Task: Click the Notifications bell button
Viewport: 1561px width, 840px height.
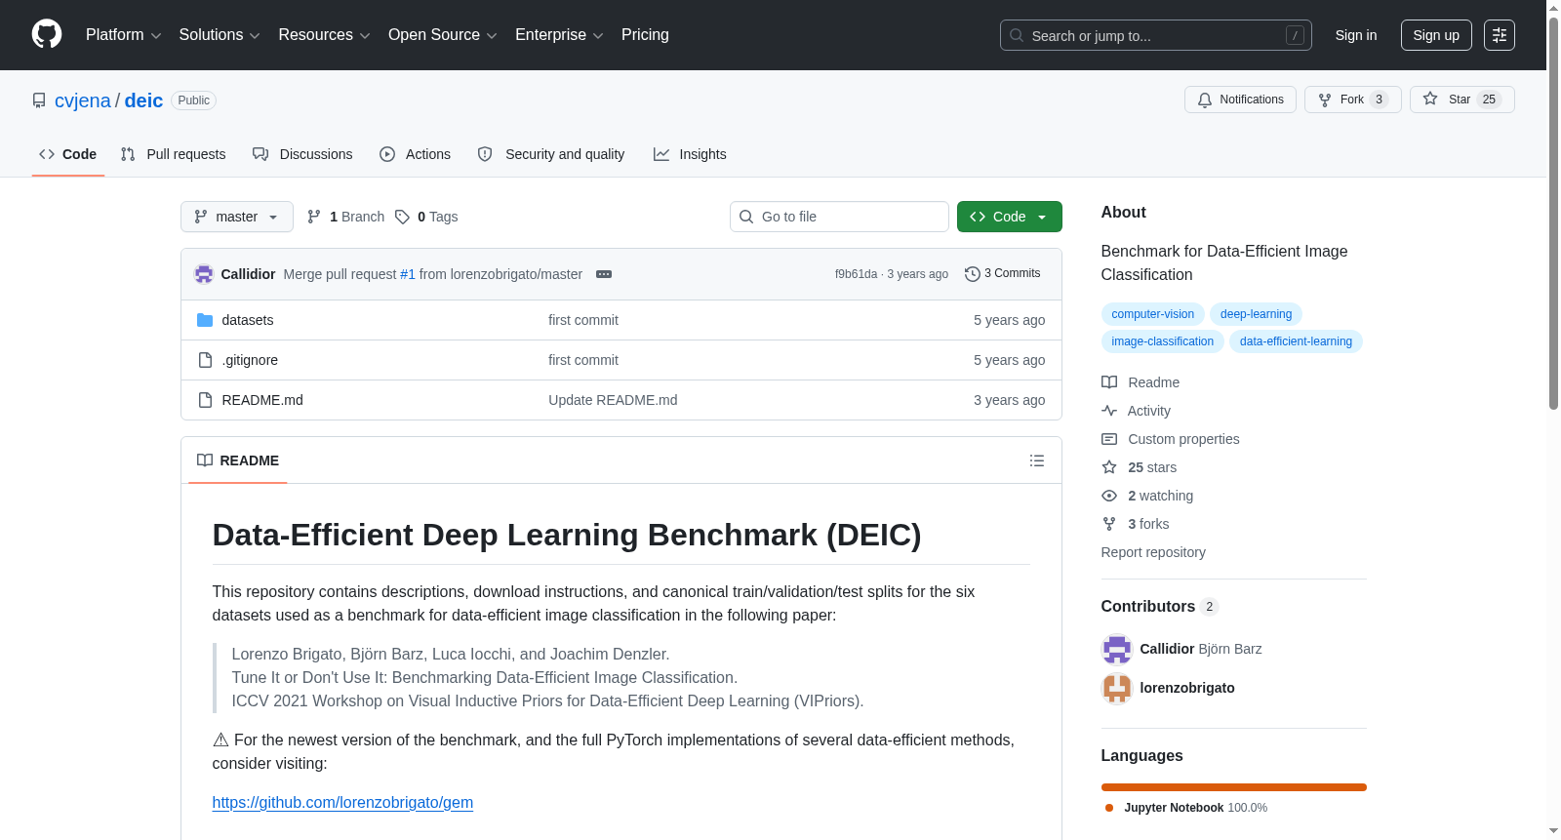Action: 1240,100
